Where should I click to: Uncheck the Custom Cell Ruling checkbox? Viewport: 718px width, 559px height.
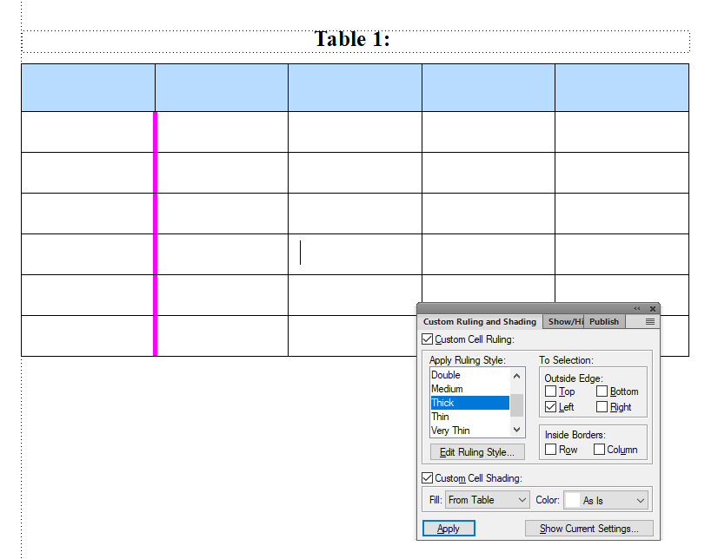(427, 339)
